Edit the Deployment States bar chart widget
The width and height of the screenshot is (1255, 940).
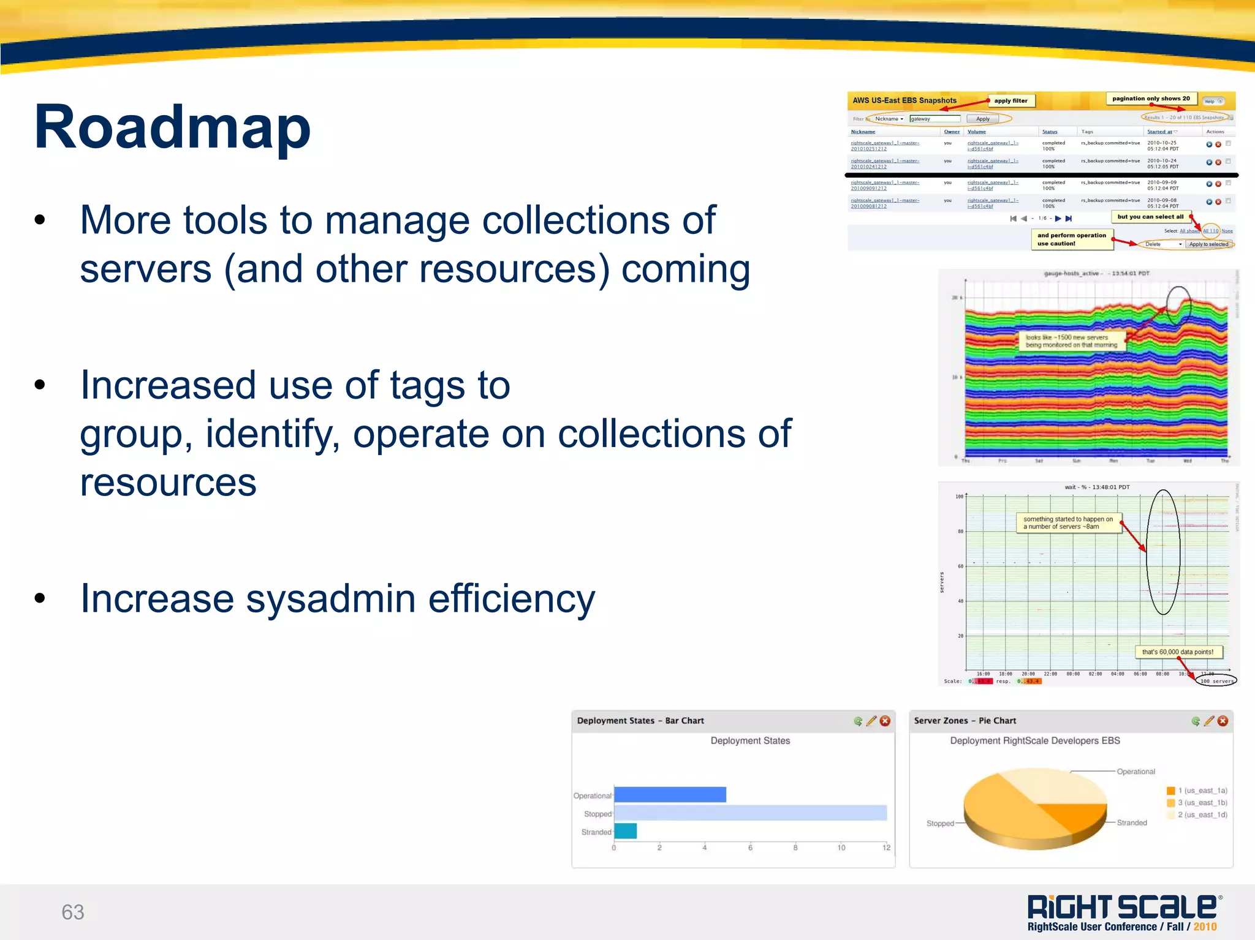pyautogui.click(x=871, y=721)
